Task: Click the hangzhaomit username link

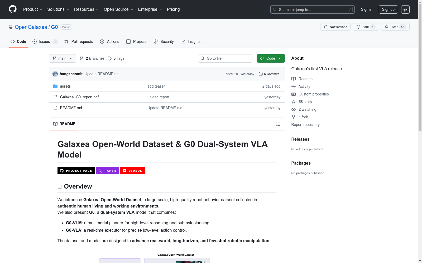Action: (71, 74)
